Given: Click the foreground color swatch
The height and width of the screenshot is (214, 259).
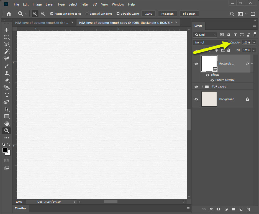Looking at the screenshot, I should [5, 150].
